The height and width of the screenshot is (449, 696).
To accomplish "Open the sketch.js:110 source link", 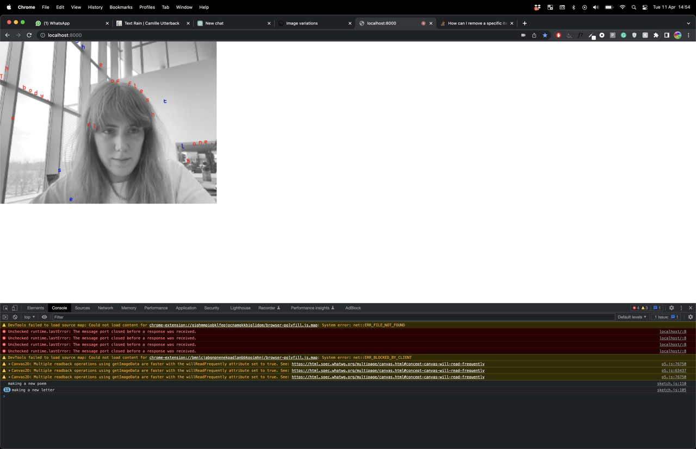I will coord(671,383).
